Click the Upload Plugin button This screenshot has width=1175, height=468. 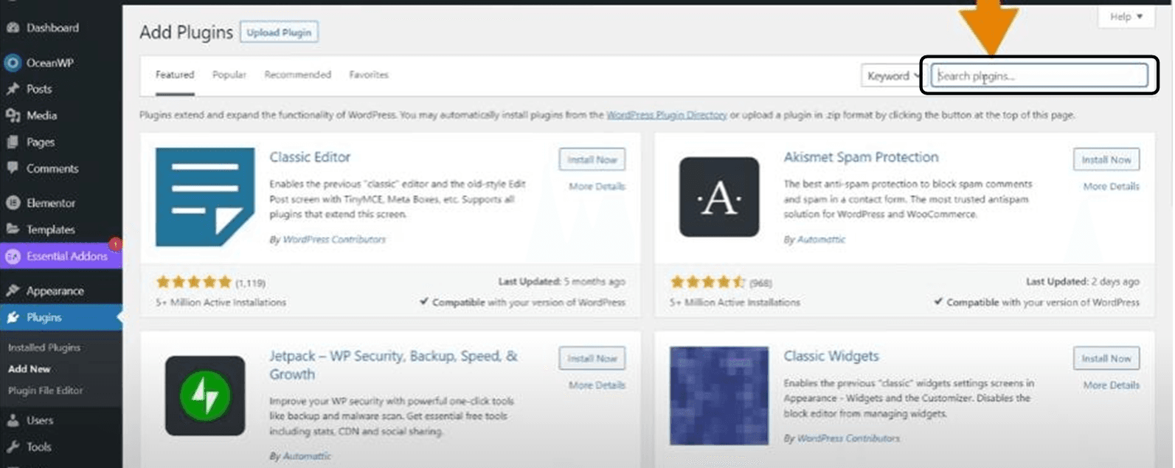click(x=279, y=32)
